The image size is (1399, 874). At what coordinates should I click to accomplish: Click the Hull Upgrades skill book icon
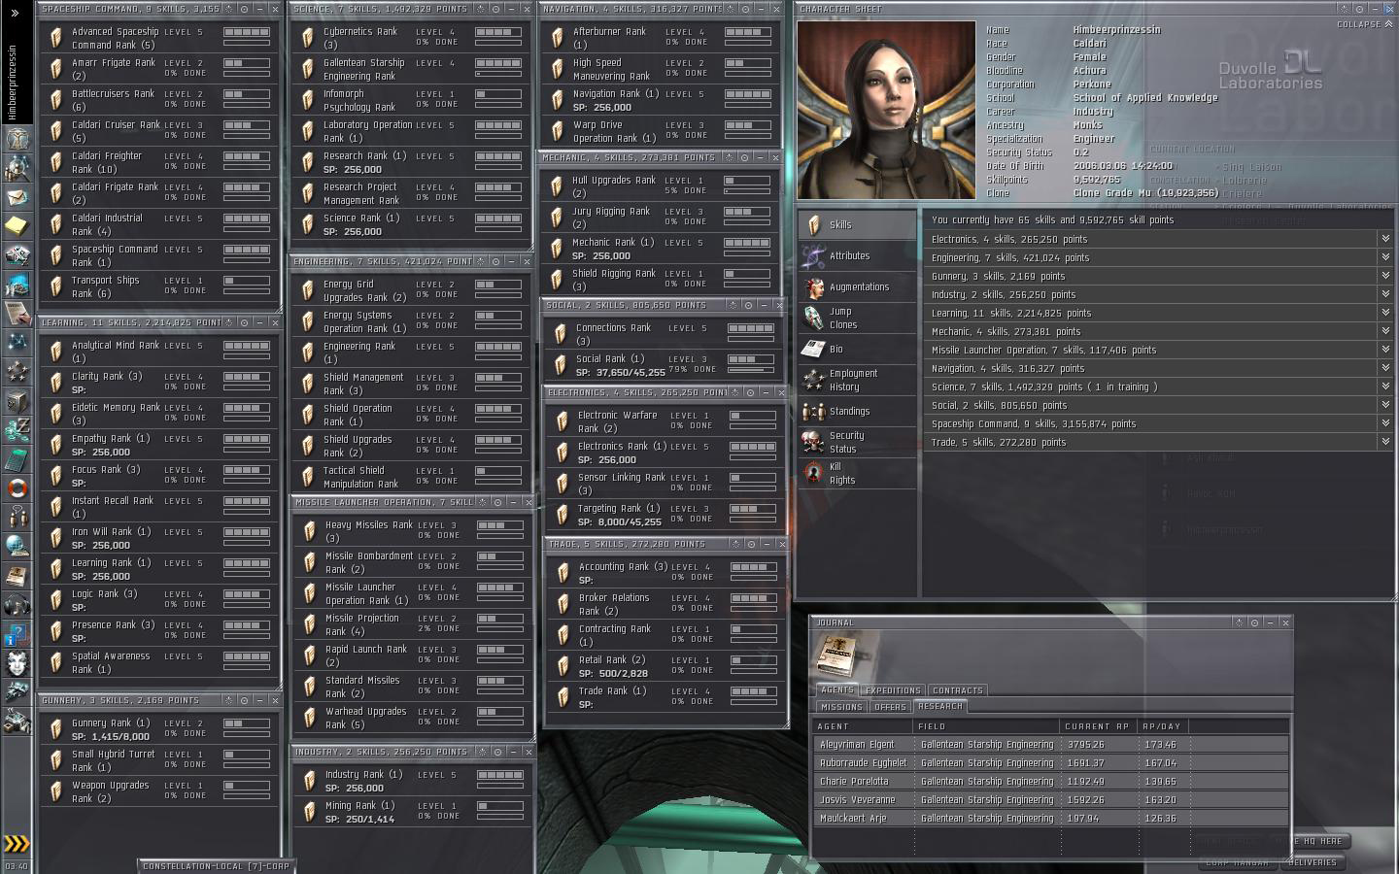(558, 185)
